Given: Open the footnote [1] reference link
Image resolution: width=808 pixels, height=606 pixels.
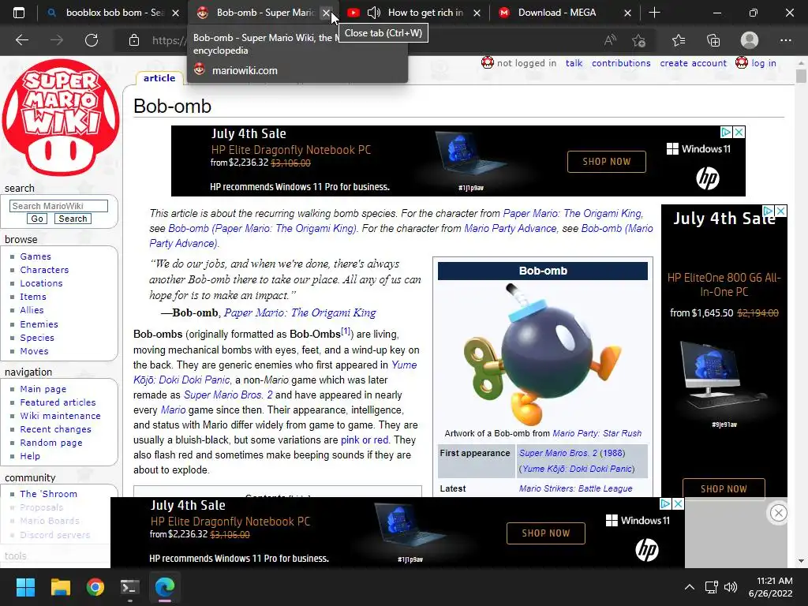Looking at the screenshot, I should [346, 331].
